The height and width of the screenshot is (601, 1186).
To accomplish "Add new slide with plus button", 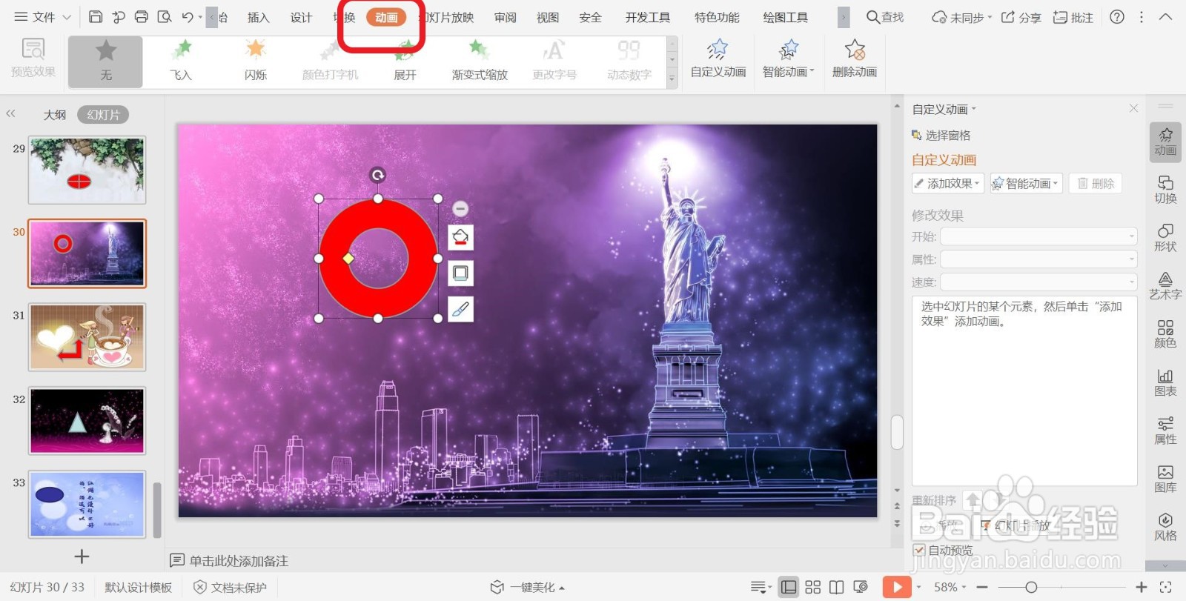I will [x=82, y=556].
